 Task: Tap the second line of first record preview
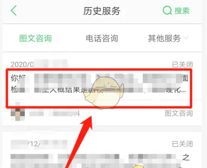click(x=99, y=90)
